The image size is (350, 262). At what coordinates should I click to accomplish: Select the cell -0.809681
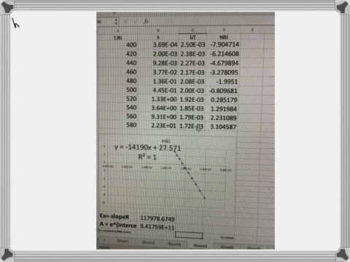coord(223,91)
